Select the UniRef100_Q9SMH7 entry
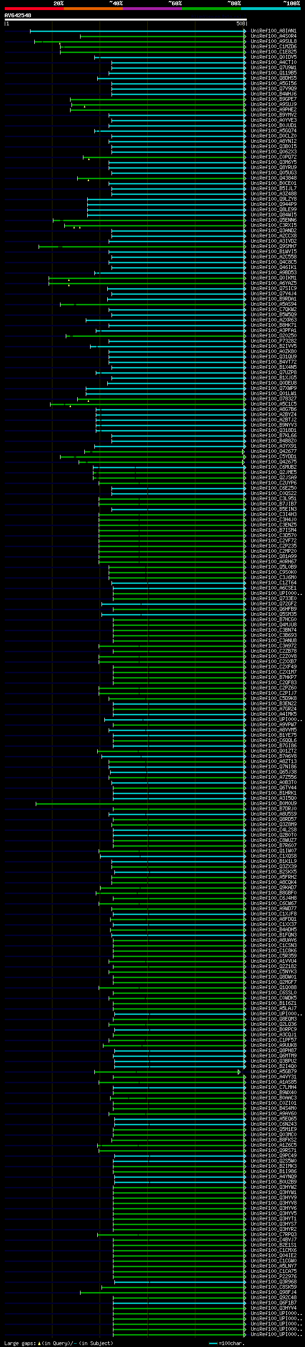 click(x=274, y=246)
